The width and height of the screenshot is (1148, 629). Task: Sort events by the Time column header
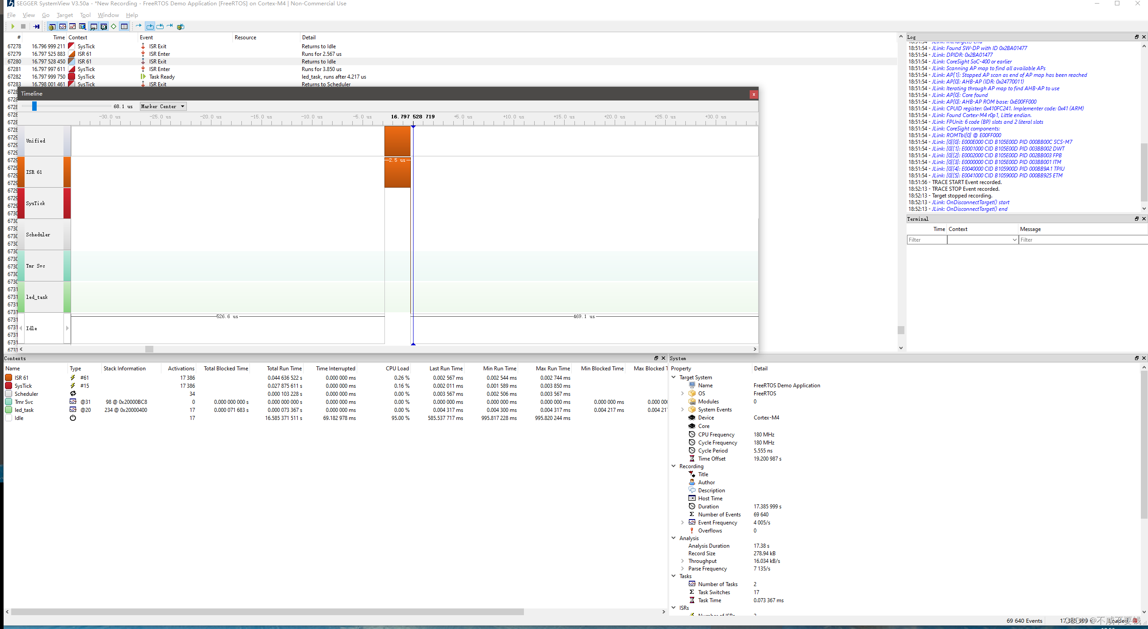tap(44, 38)
